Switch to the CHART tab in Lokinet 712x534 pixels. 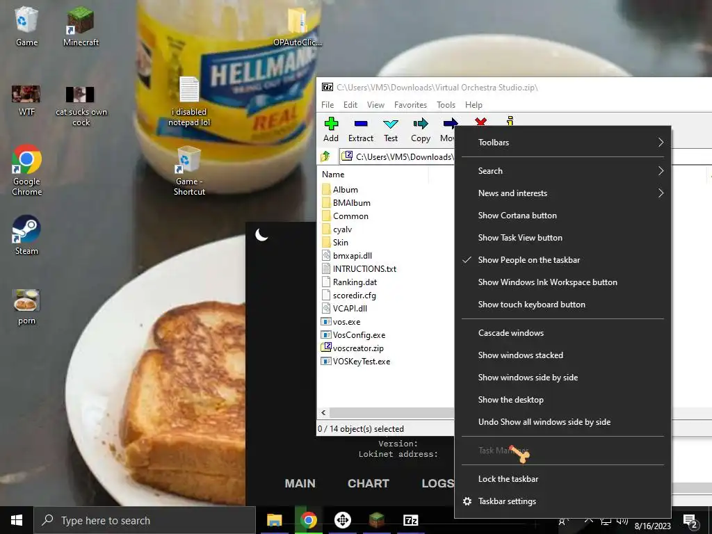coord(369,484)
